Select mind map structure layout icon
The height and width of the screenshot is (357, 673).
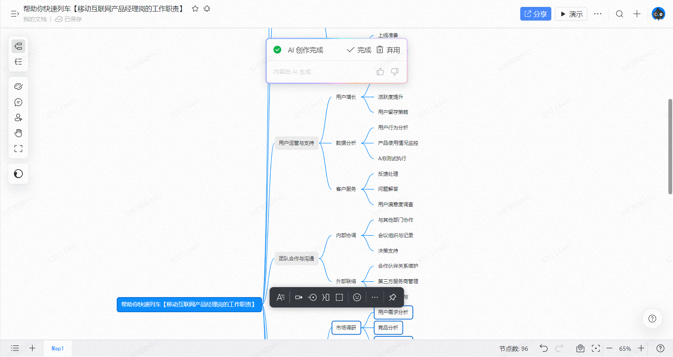click(x=18, y=46)
